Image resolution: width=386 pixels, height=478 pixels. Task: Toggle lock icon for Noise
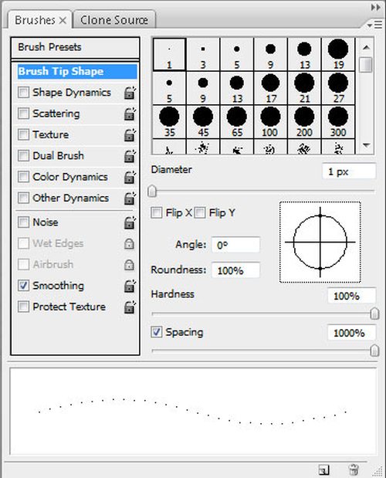click(130, 222)
